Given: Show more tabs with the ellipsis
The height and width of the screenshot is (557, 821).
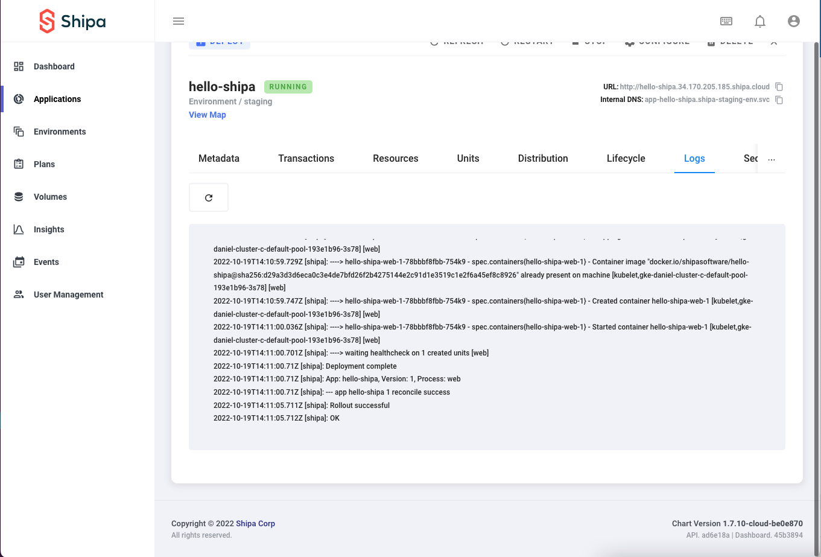Looking at the screenshot, I should [x=771, y=159].
